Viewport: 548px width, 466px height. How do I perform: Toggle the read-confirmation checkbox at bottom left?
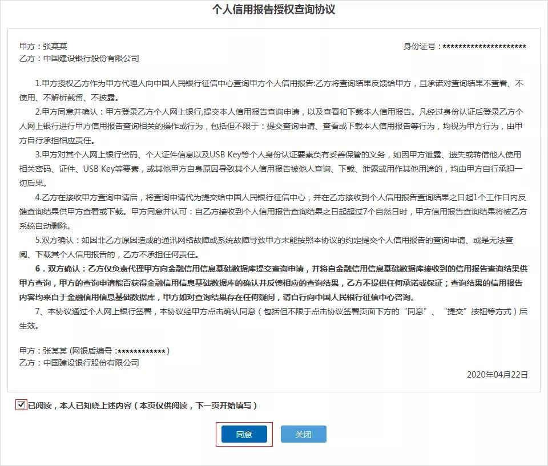tap(19, 407)
